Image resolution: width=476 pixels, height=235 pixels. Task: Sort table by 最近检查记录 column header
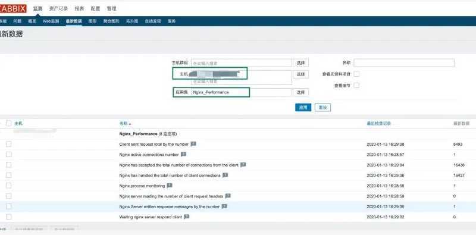coord(378,124)
